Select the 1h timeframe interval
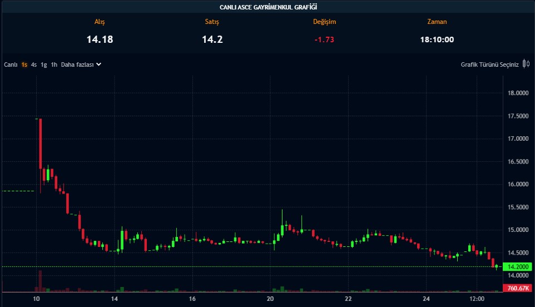 [54, 65]
